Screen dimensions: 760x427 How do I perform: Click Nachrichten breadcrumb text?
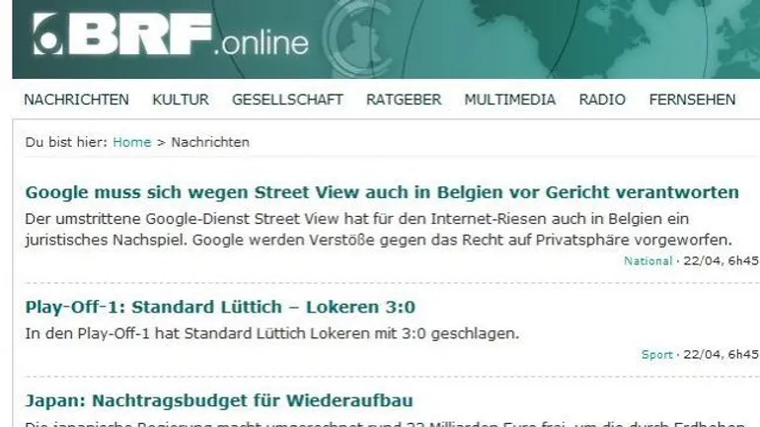pos(210,142)
